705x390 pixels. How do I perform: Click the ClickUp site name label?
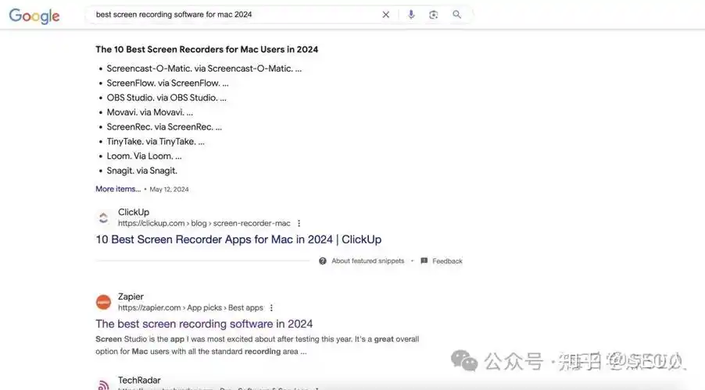[134, 212]
